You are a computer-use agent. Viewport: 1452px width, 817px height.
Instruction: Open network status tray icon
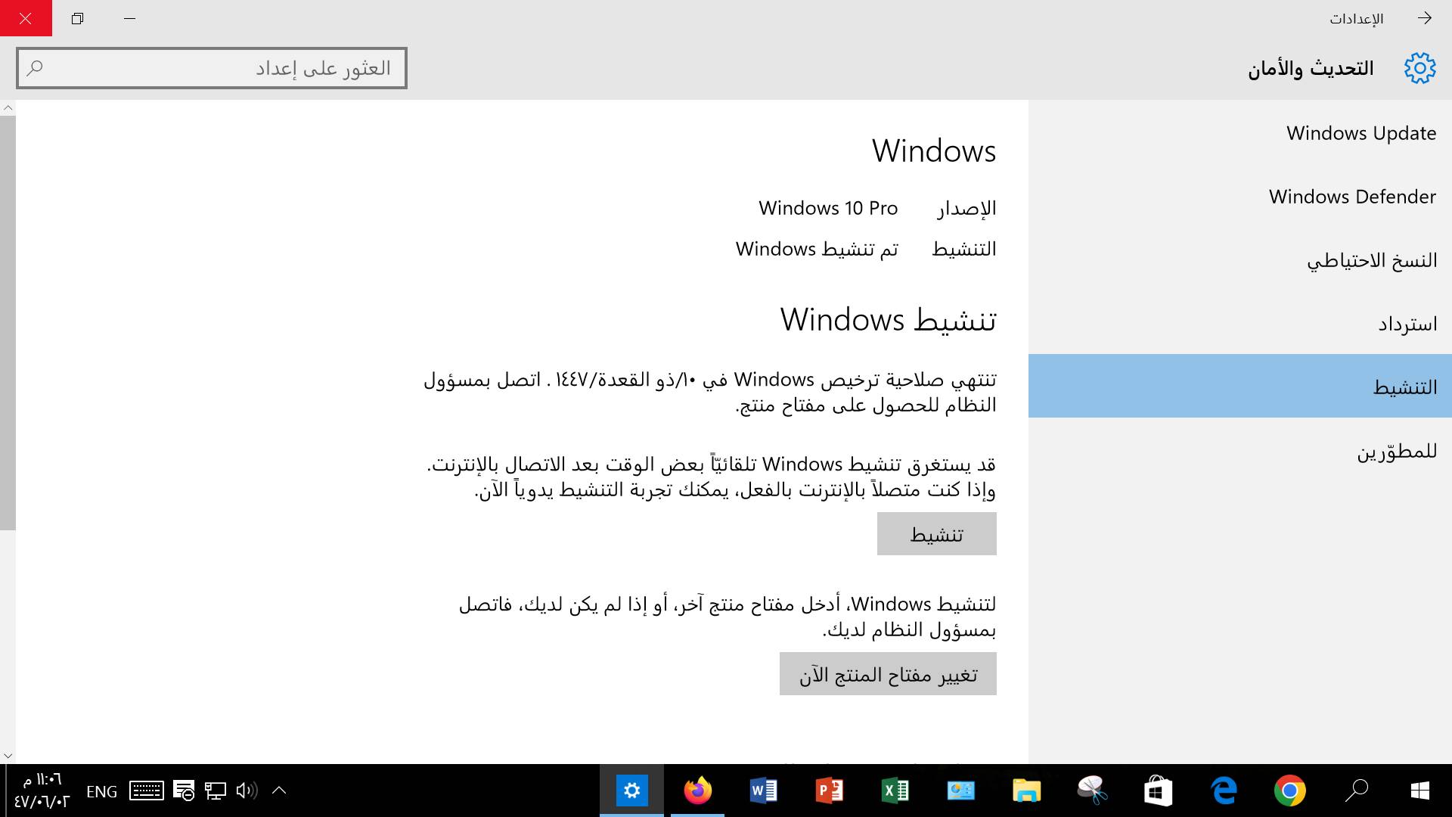(x=216, y=791)
